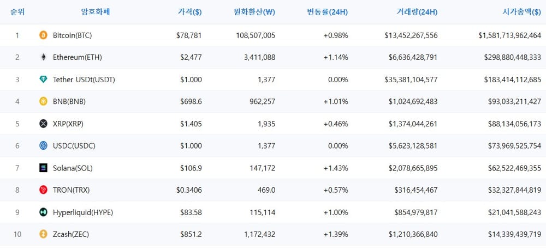Select Solana market cap $62,522,469,355
The height and width of the screenshot is (250, 546).
514,168
